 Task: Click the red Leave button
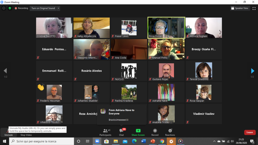pyautogui.click(x=250, y=132)
